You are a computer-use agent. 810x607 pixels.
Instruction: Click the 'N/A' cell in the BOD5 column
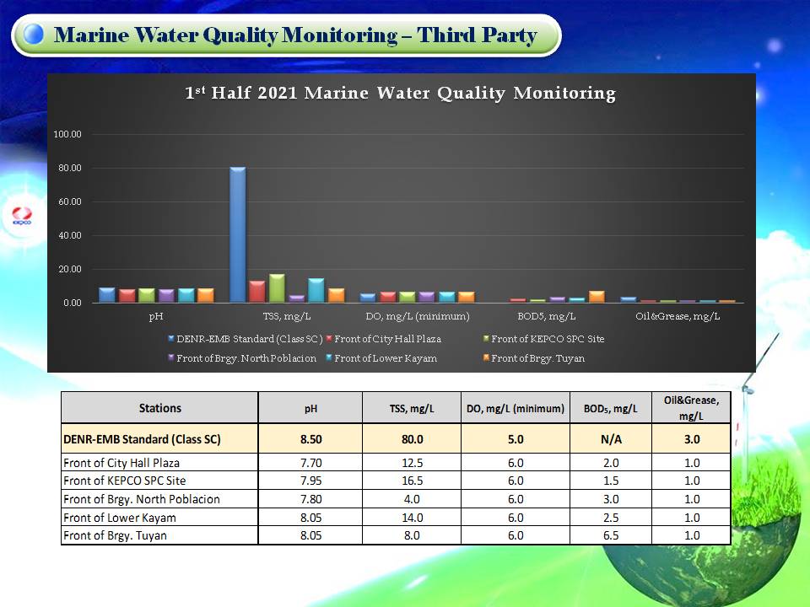pos(611,439)
